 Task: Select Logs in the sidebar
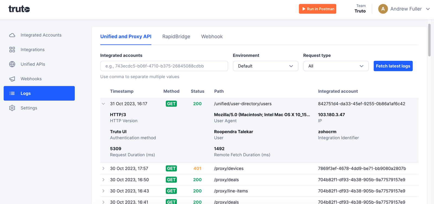tap(39, 93)
